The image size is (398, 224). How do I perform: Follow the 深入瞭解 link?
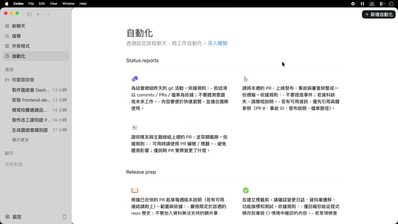click(218, 43)
